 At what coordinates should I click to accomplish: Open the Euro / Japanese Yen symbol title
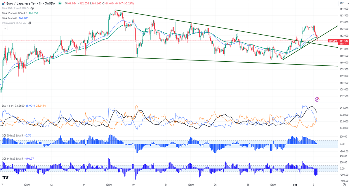pyautogui.click(x=31, y=3)
